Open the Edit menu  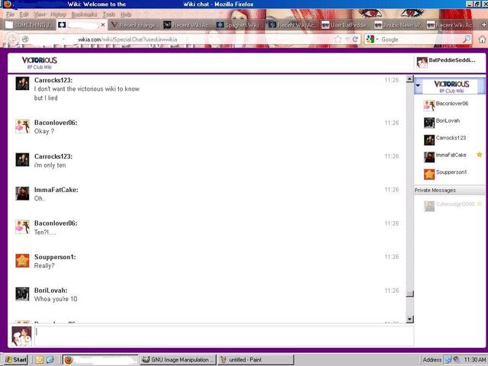pyautogui.click(x=24, y=14)
